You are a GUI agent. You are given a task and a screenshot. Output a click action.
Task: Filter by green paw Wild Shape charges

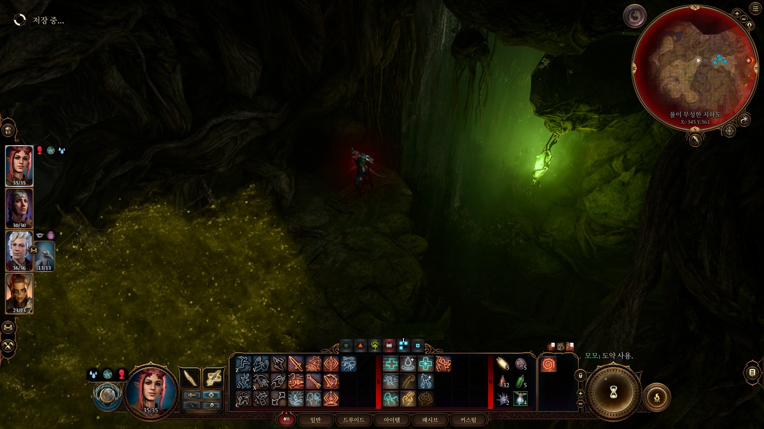pyautogui.click(x=375, y=346)
